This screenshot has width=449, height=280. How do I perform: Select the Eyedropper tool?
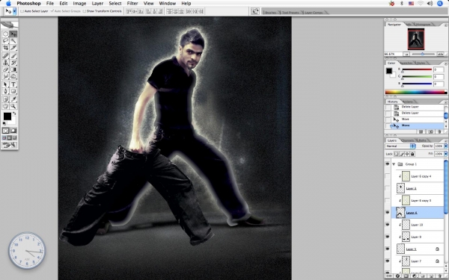click(x=13, y=99)
